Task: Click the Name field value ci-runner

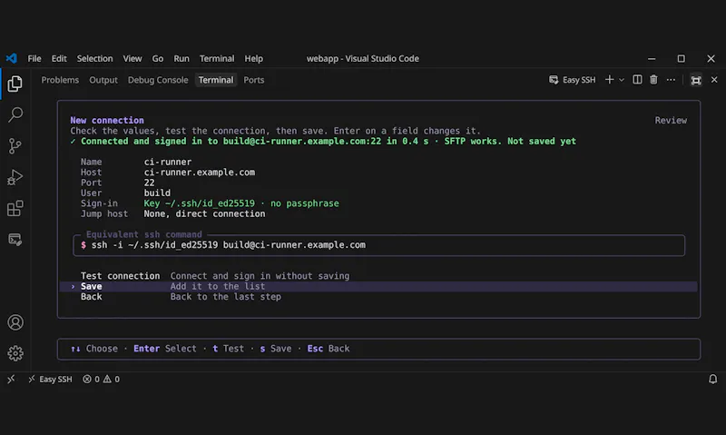Action: tap(167, 162)
